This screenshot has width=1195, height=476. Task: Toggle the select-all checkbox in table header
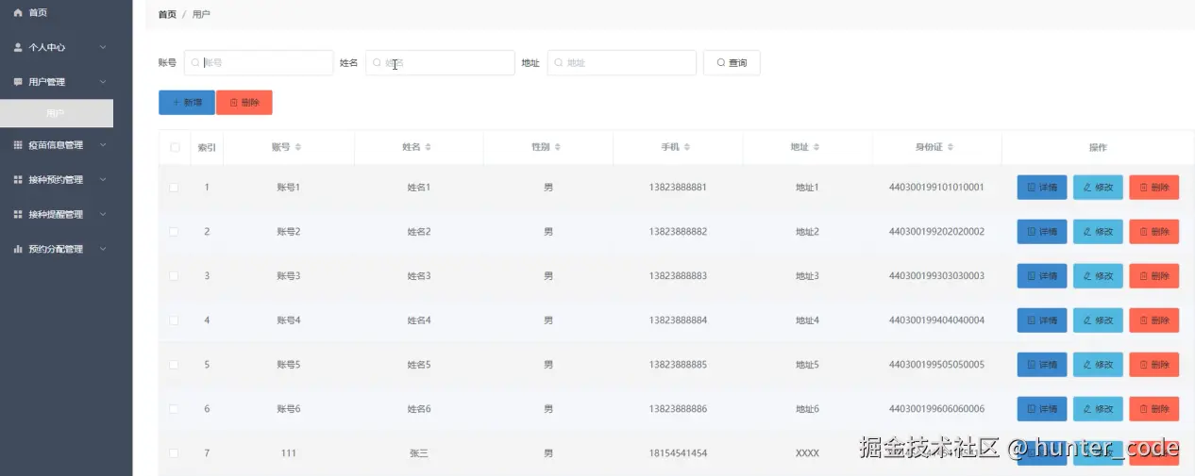tap(175, 147)
